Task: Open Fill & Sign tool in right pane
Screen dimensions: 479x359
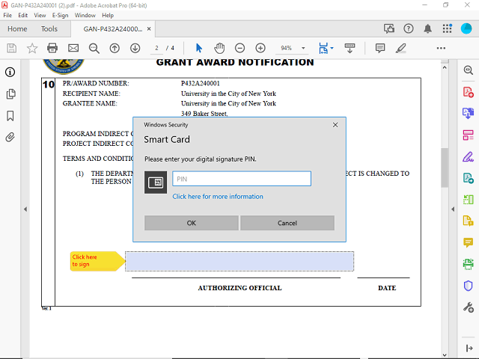Action: pos(468,157)
